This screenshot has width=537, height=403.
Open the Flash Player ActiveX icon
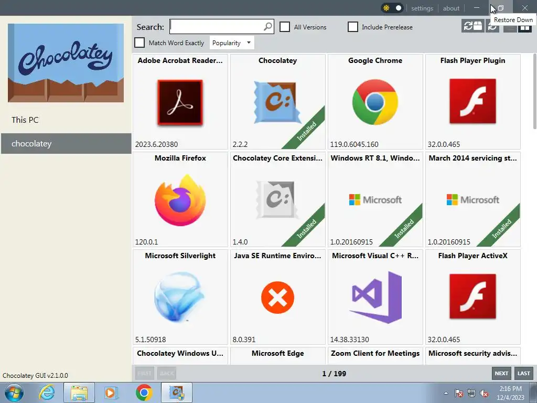472,296
